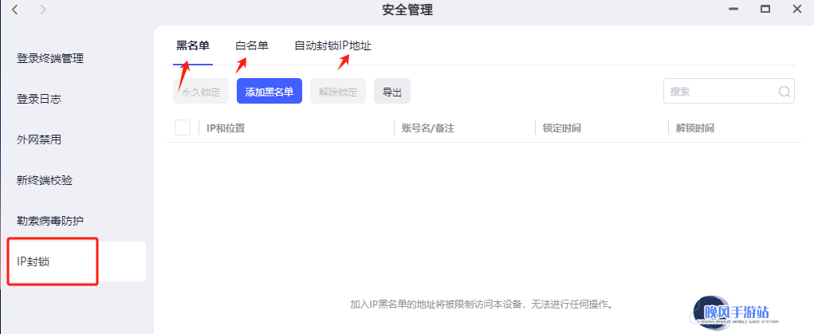
Task: Tick the select-all checkbox in table header
Action: pos(183,128)
